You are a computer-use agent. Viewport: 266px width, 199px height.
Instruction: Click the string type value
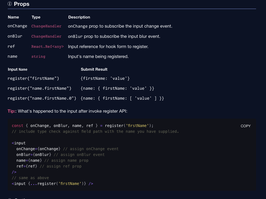tap(38, 57)
